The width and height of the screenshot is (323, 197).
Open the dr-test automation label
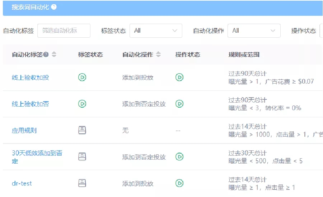[x=22, y=183]
